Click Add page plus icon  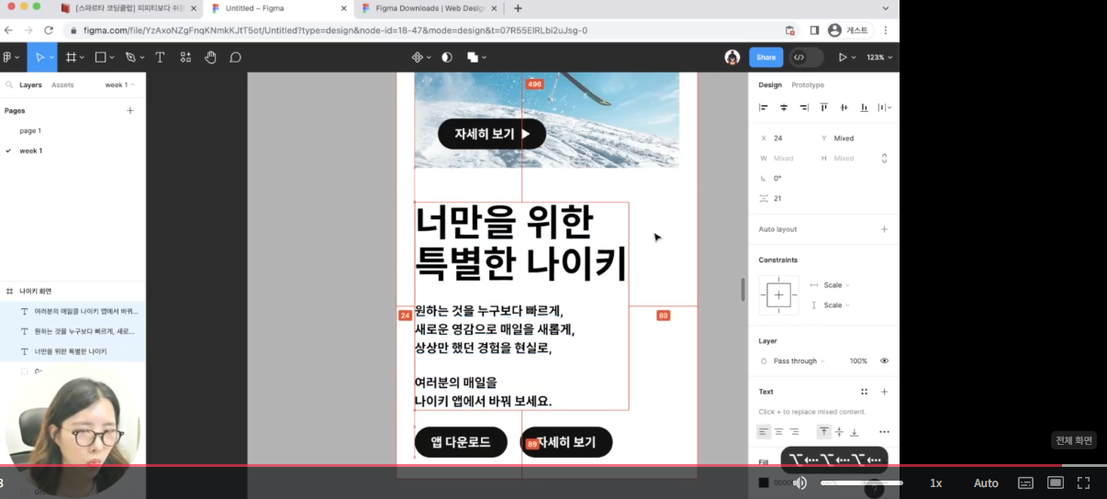tap(130, 111)
